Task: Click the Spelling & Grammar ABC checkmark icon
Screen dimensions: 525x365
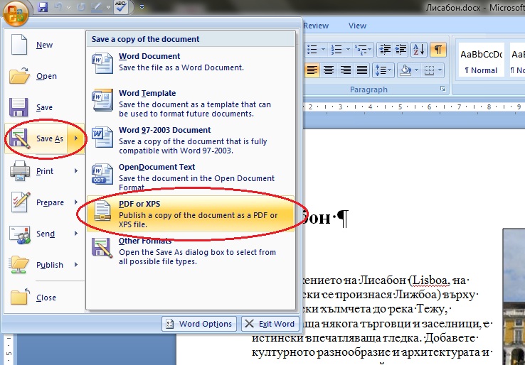Action: [121, 7]
